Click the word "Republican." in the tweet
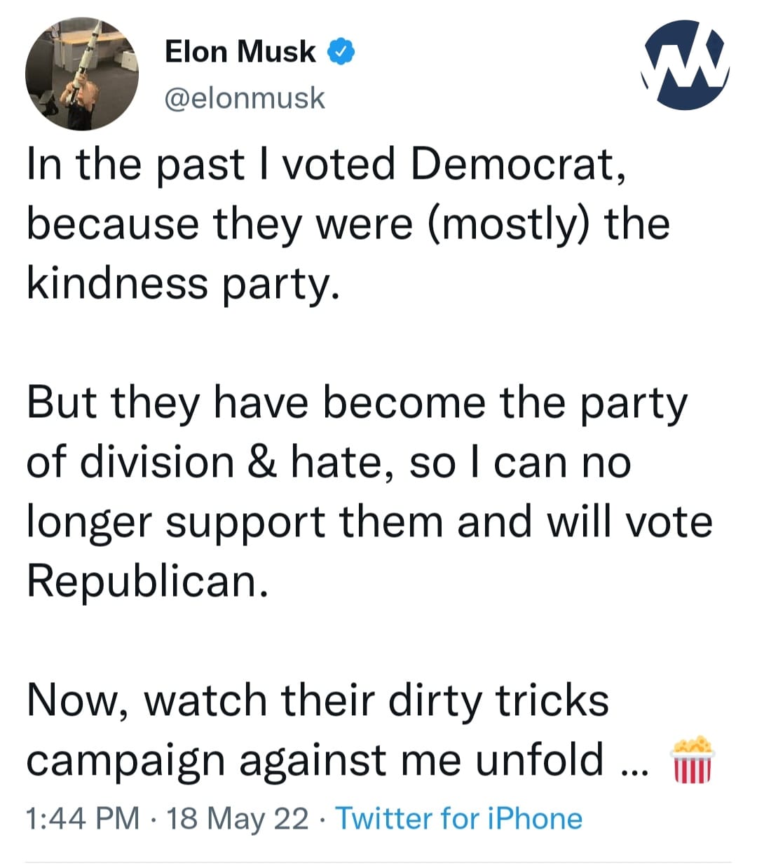This screenshot has width=757, height=868. click(147, 581)
